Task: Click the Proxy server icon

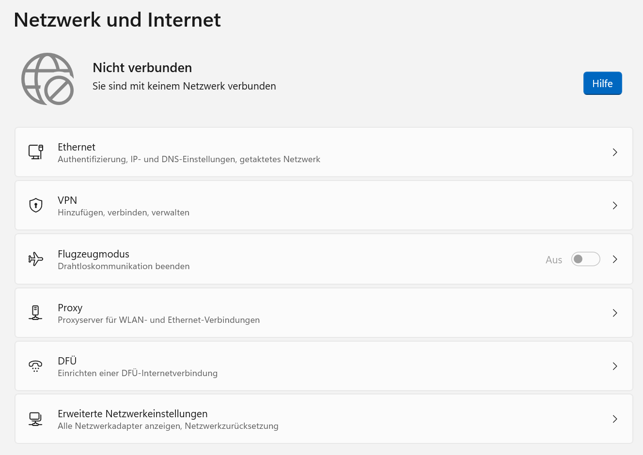Action: 35,313
